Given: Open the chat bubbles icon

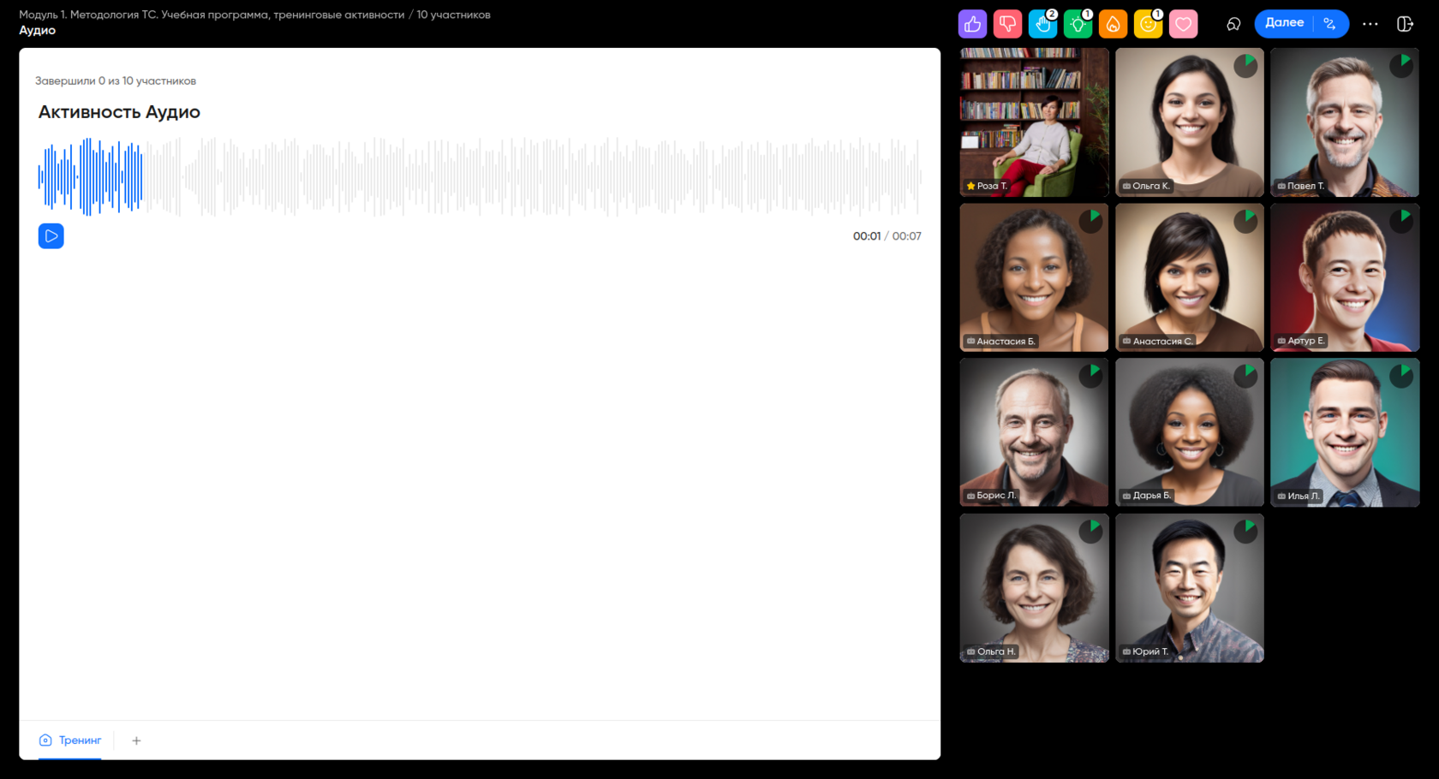Looking at the screenshot, I should click(x=1233, y=24).
